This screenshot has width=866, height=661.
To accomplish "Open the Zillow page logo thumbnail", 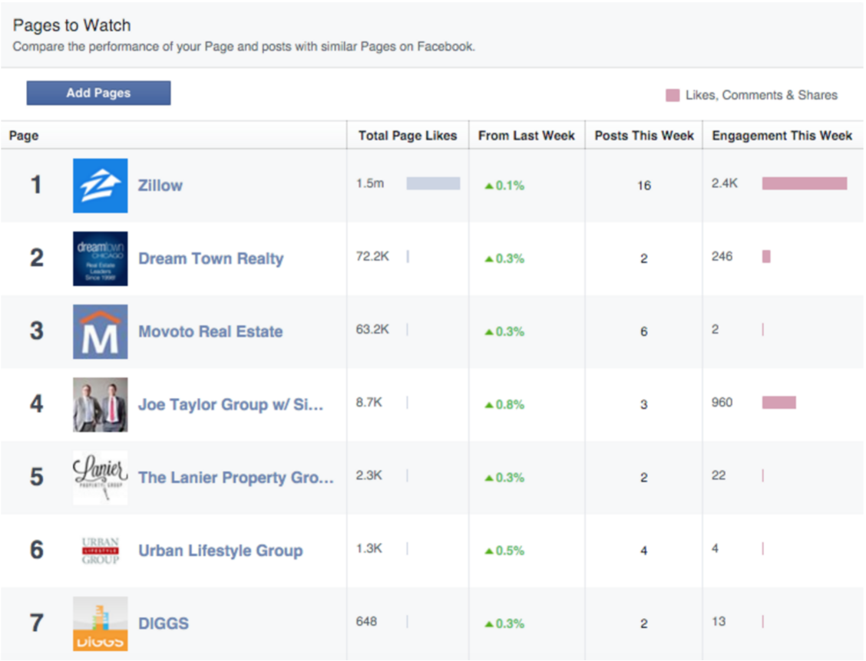I will tap(100, 186).
